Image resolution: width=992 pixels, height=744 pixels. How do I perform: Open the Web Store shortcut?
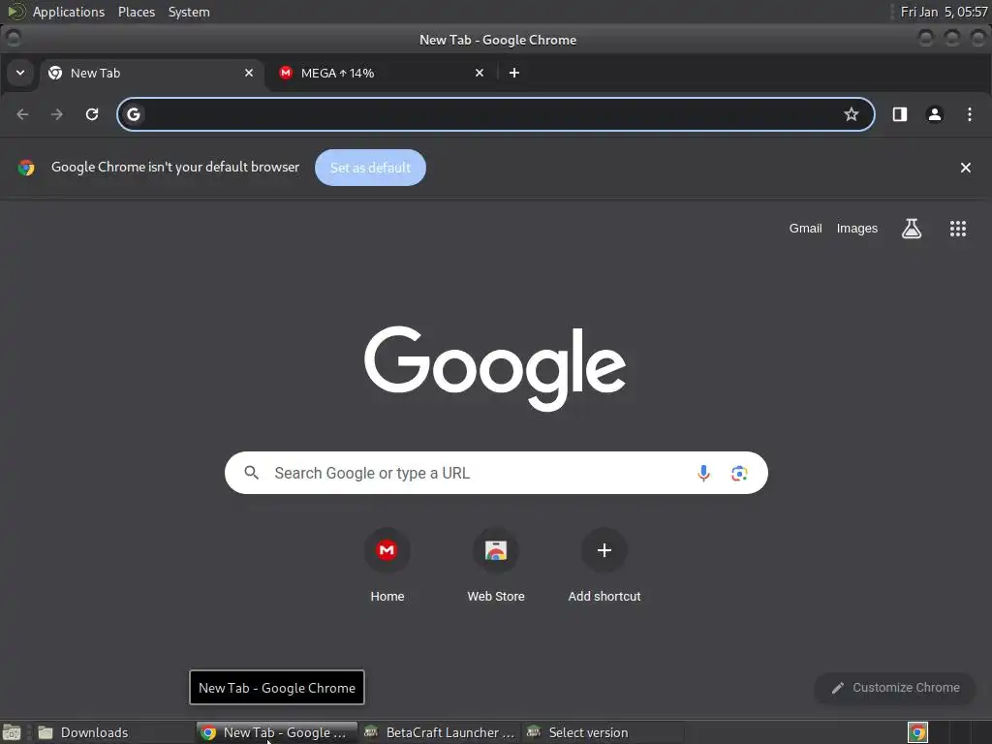496,565
